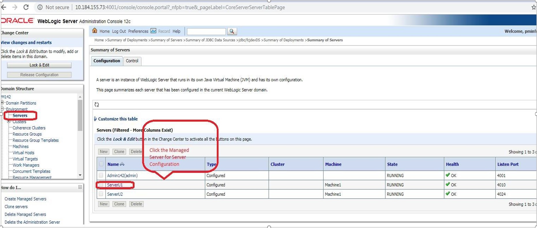Collapse Environment tree node

click(2, 109)
